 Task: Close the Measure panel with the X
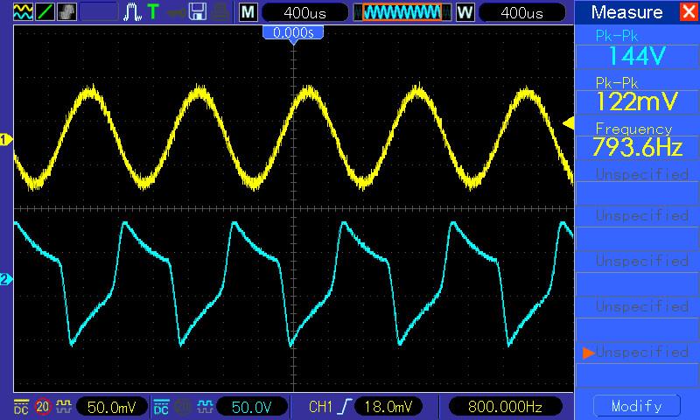pyautogui.click(x=686, y=12)
